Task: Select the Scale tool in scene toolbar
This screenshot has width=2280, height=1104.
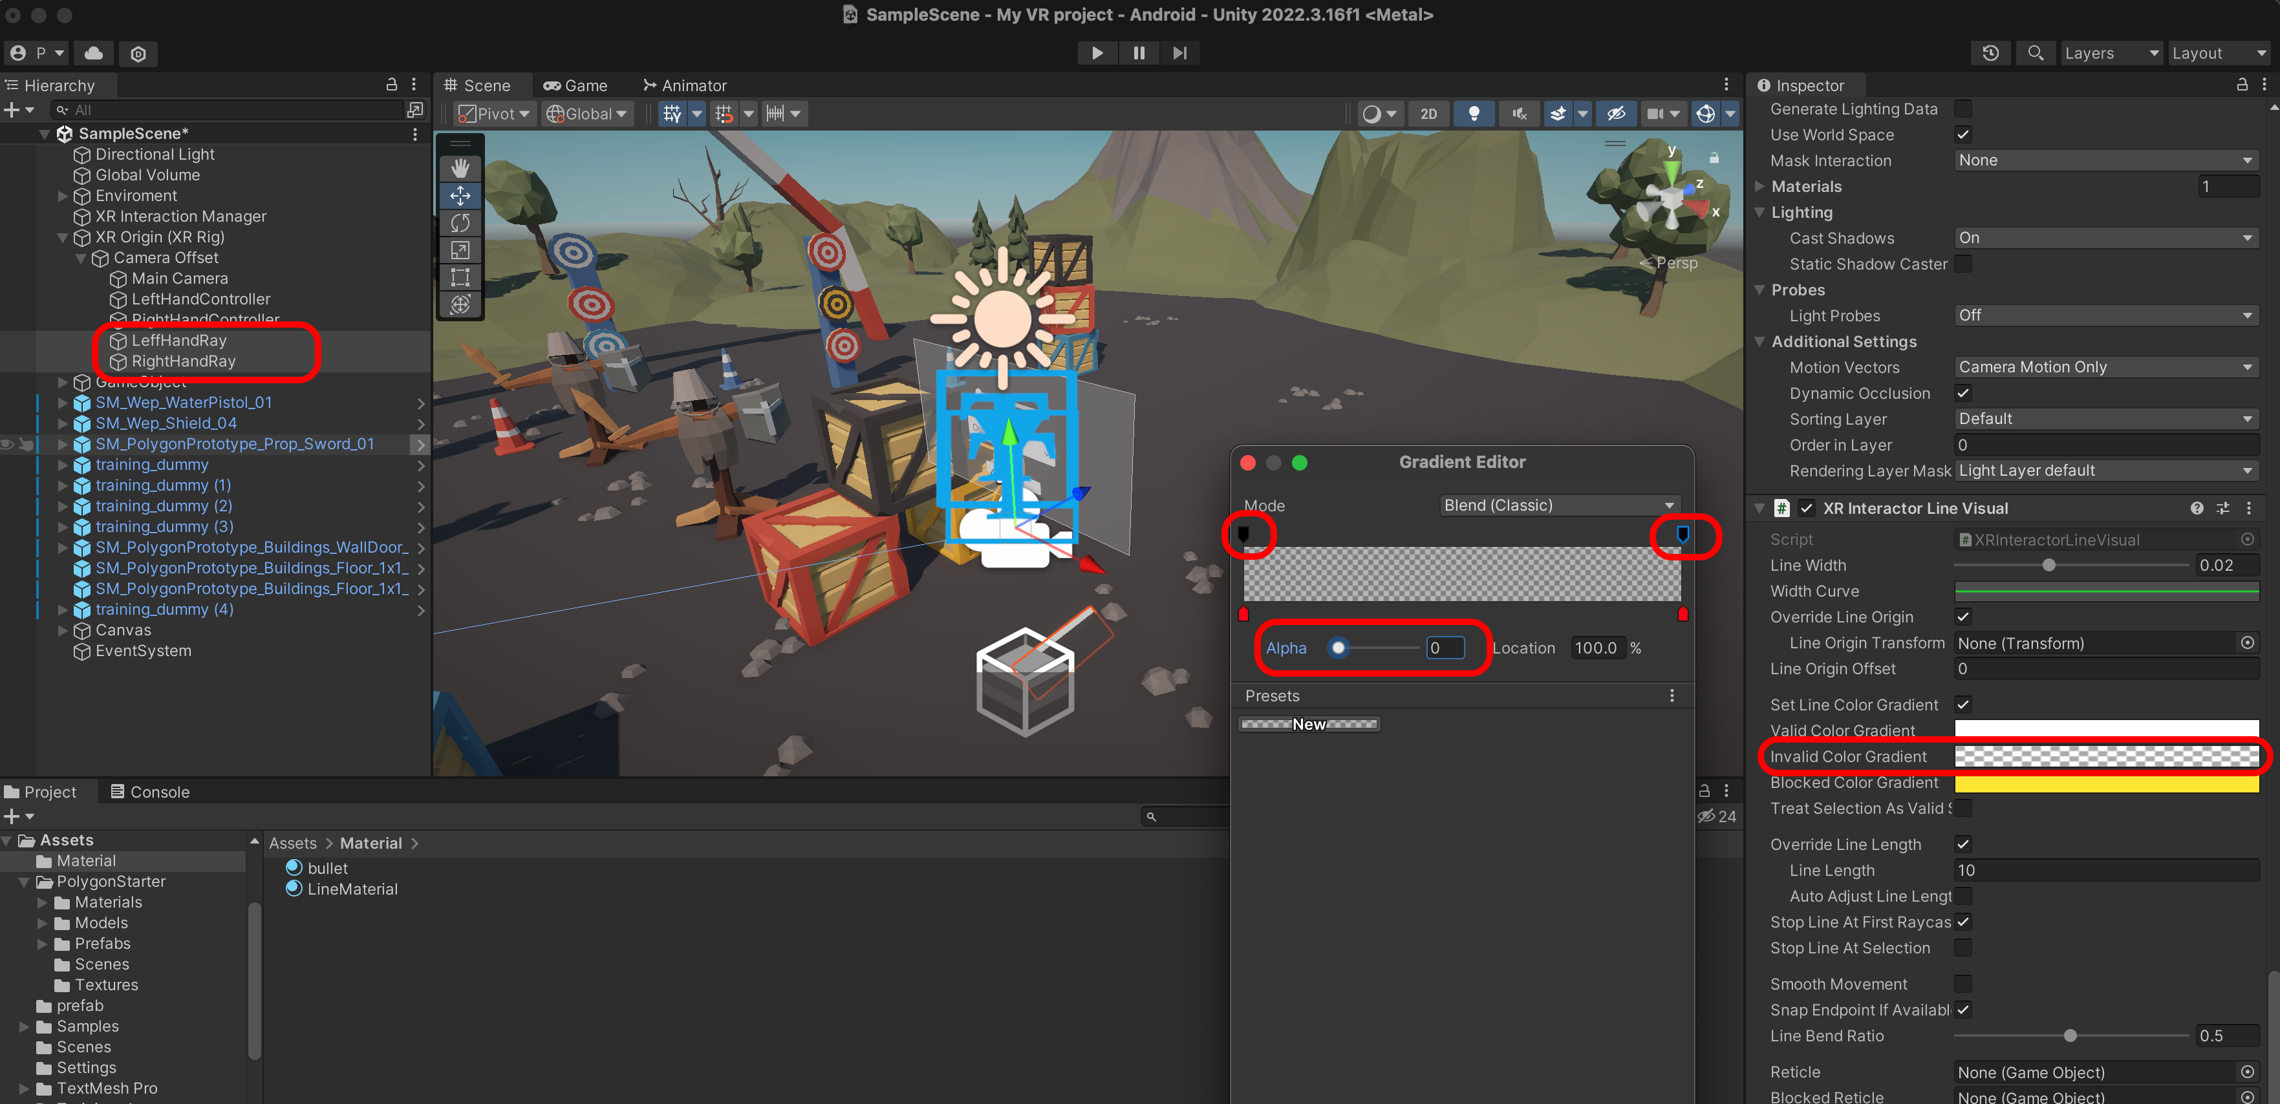Action: coord(460,250)
